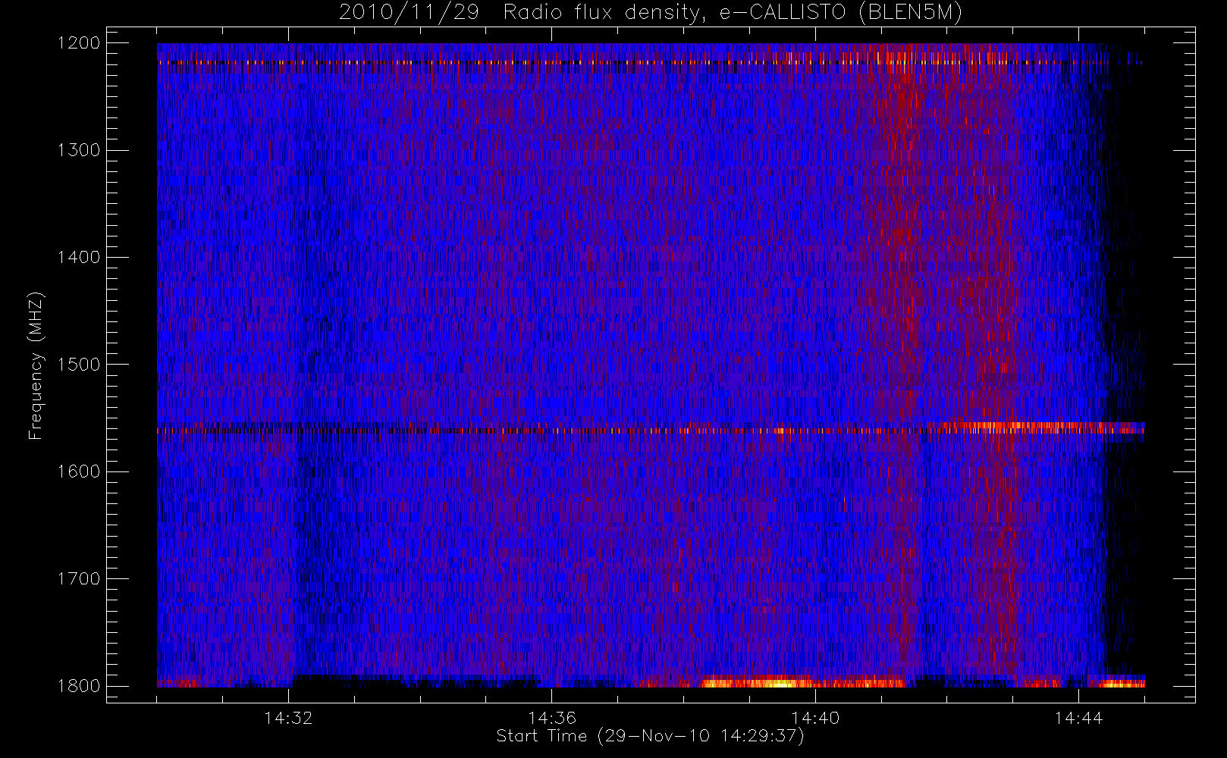Click the 1800 frequency tick label
This screenshot has width=1227, height=758.
(79, 686)
